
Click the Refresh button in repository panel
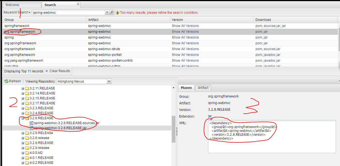[x=12, y=81]
